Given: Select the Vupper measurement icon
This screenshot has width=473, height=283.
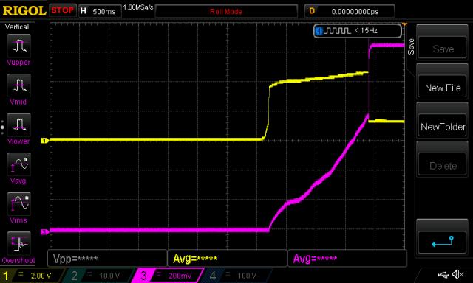Looking at the screenshot, I should point(18,46).
